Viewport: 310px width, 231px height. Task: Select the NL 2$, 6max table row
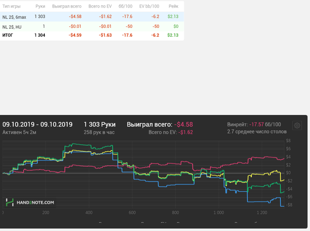(15, 17)
